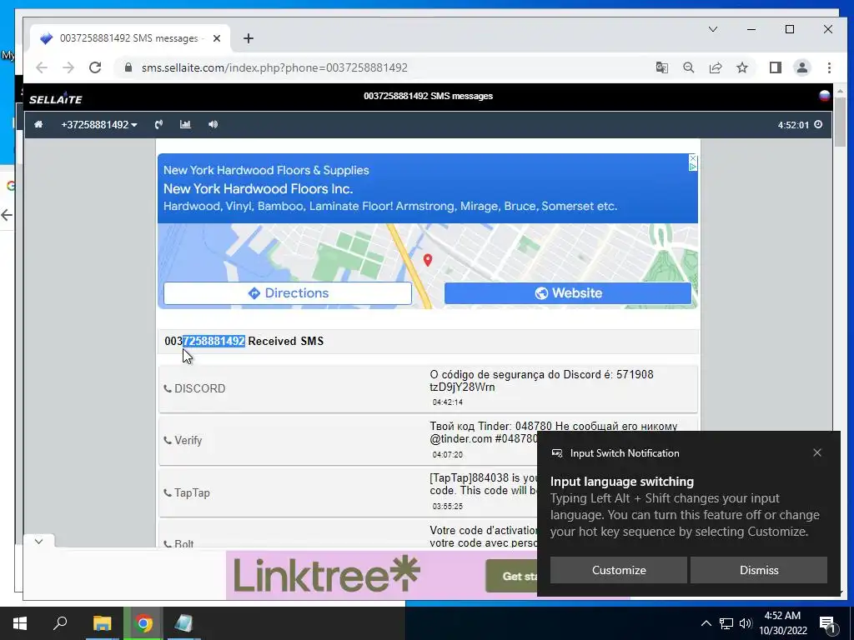Open Chrome tab search chevron

[712, 29]
